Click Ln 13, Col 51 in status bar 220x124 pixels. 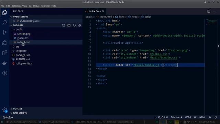click(x=161, y=117)
